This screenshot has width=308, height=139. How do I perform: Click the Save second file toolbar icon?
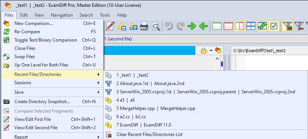133,26
